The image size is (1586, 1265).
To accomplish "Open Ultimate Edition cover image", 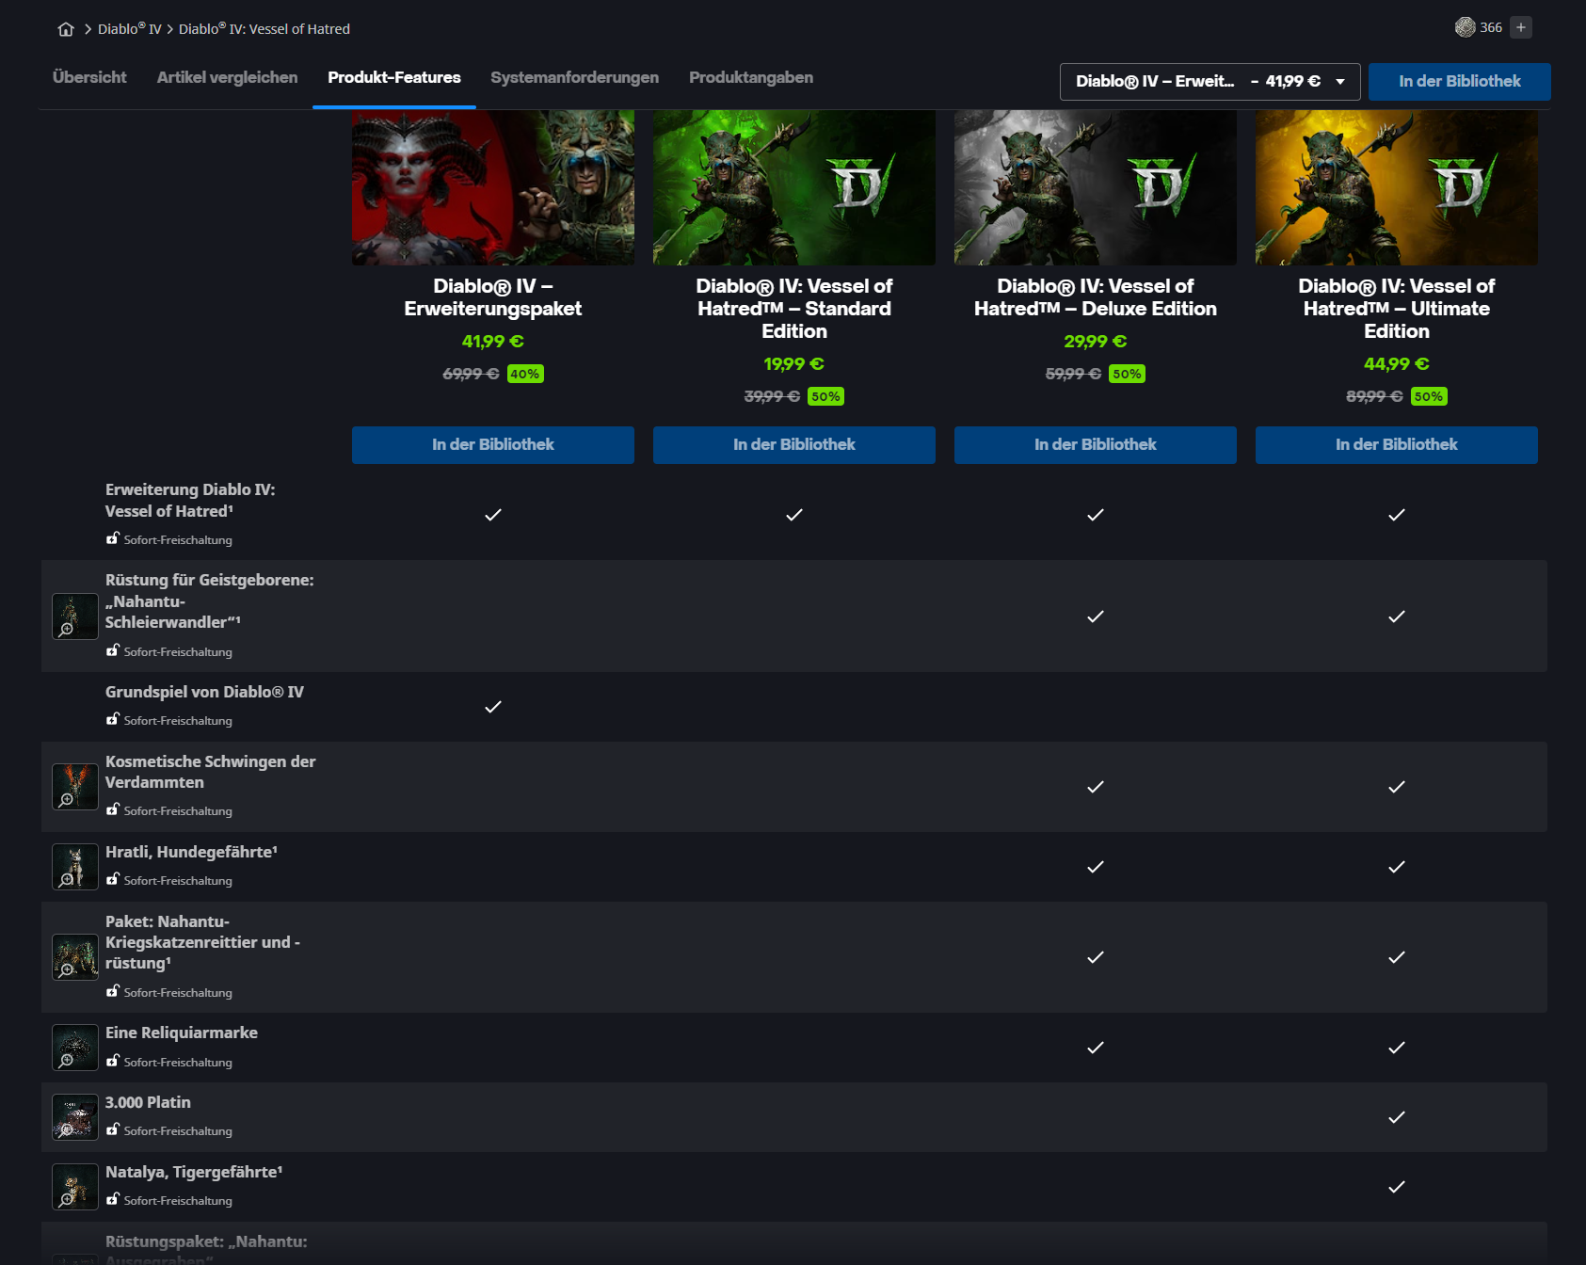I will tap(1397, 187).
